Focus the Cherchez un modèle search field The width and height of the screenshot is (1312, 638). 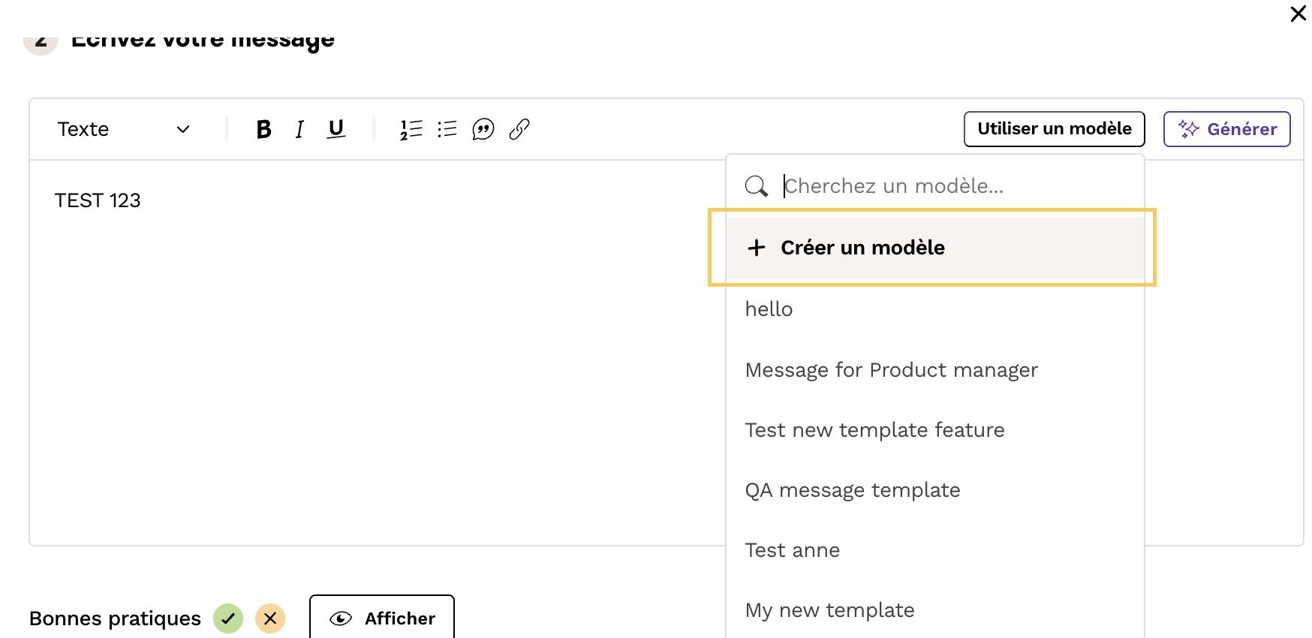click(953, 186)
